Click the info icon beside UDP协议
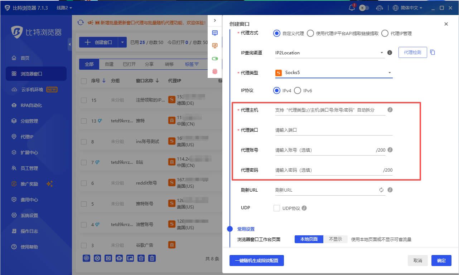 (x=304, y=208)
